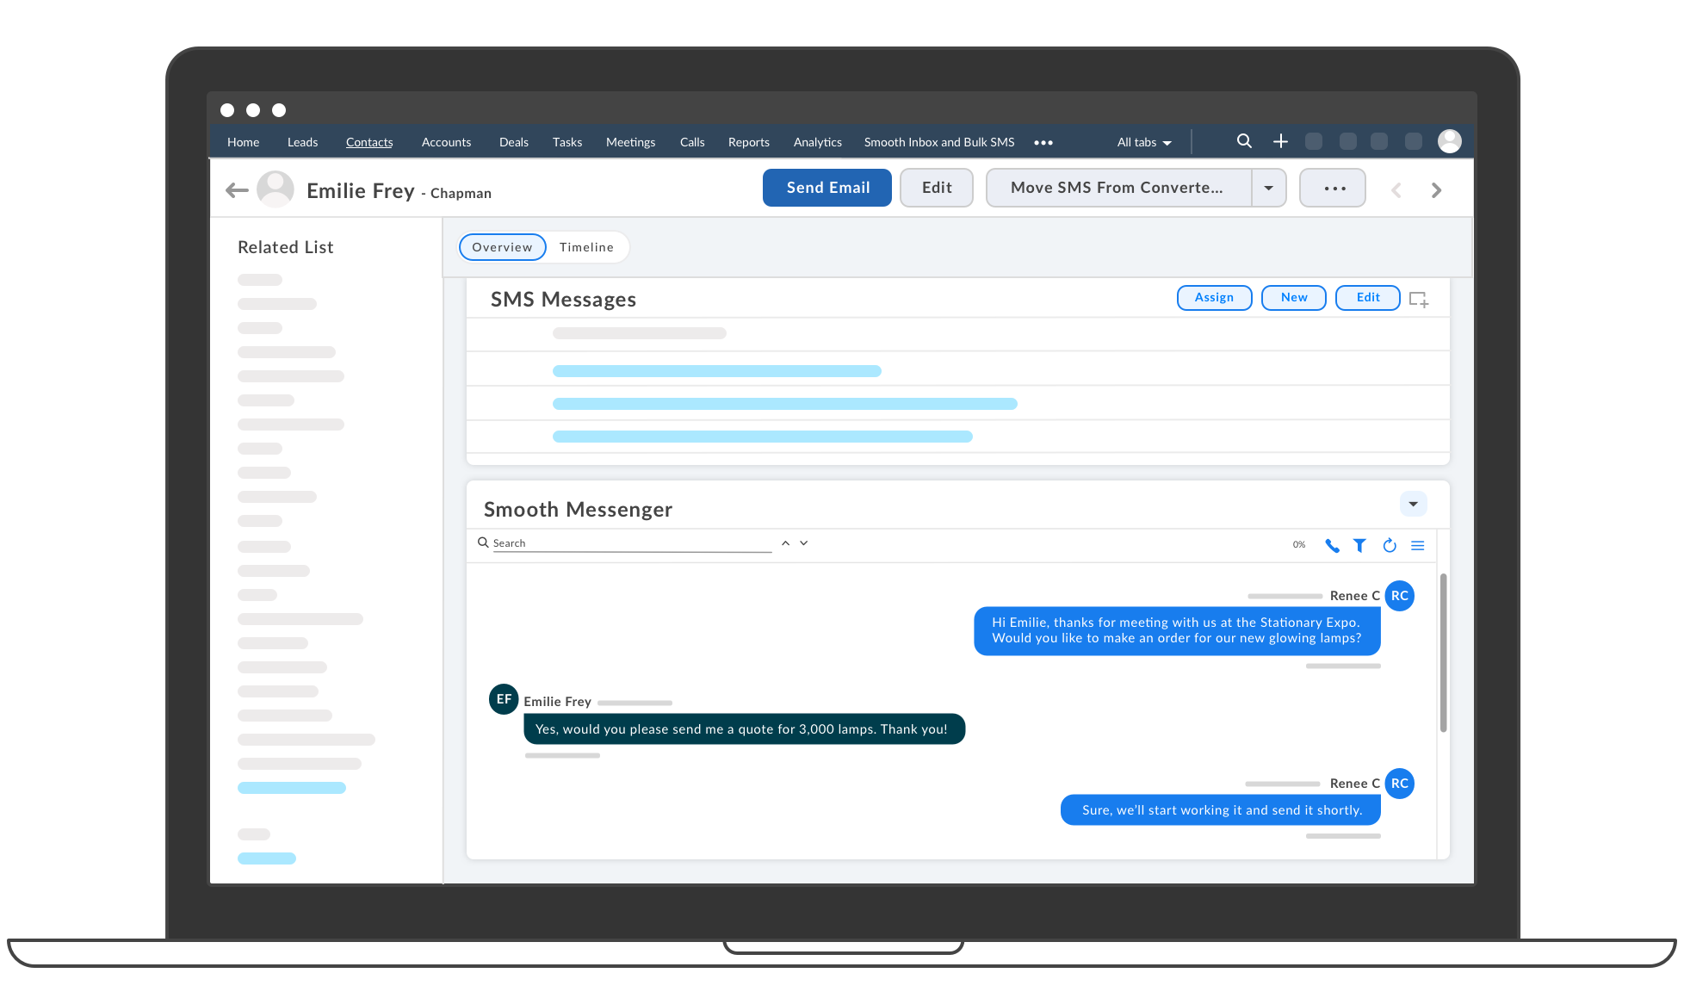
Task: Click Move SMS From Converted button
Action: pyautogui.click(x=1118, y=188)
